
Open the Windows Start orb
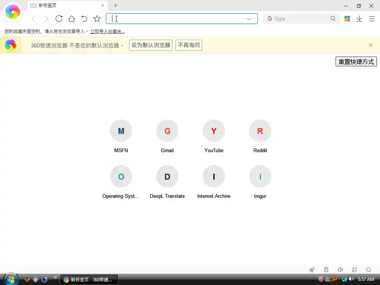tap(11, 279)
